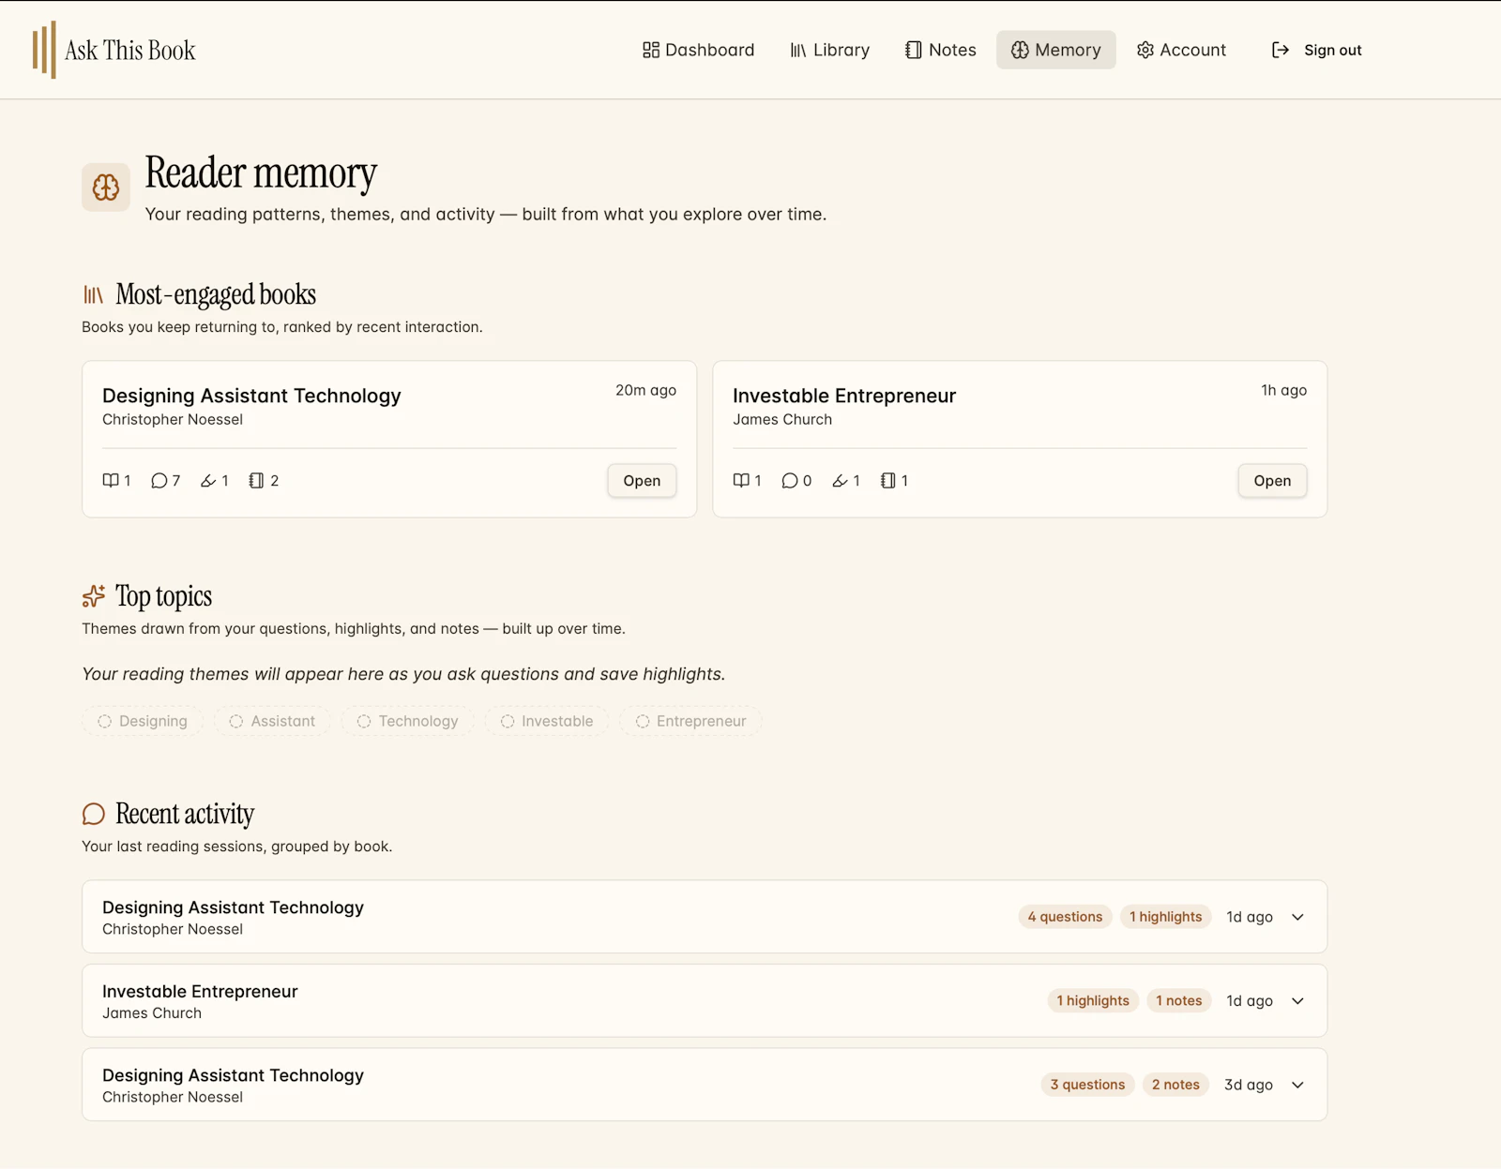This screenshot has height=1169, width=1501.
Task: Expand the Investable Entrepreneur activity chevron
Action: 1297,1001
